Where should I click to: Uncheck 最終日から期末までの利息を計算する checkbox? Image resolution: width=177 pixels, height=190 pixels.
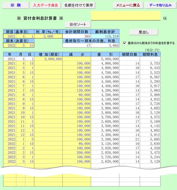click(x=125, y=43)
